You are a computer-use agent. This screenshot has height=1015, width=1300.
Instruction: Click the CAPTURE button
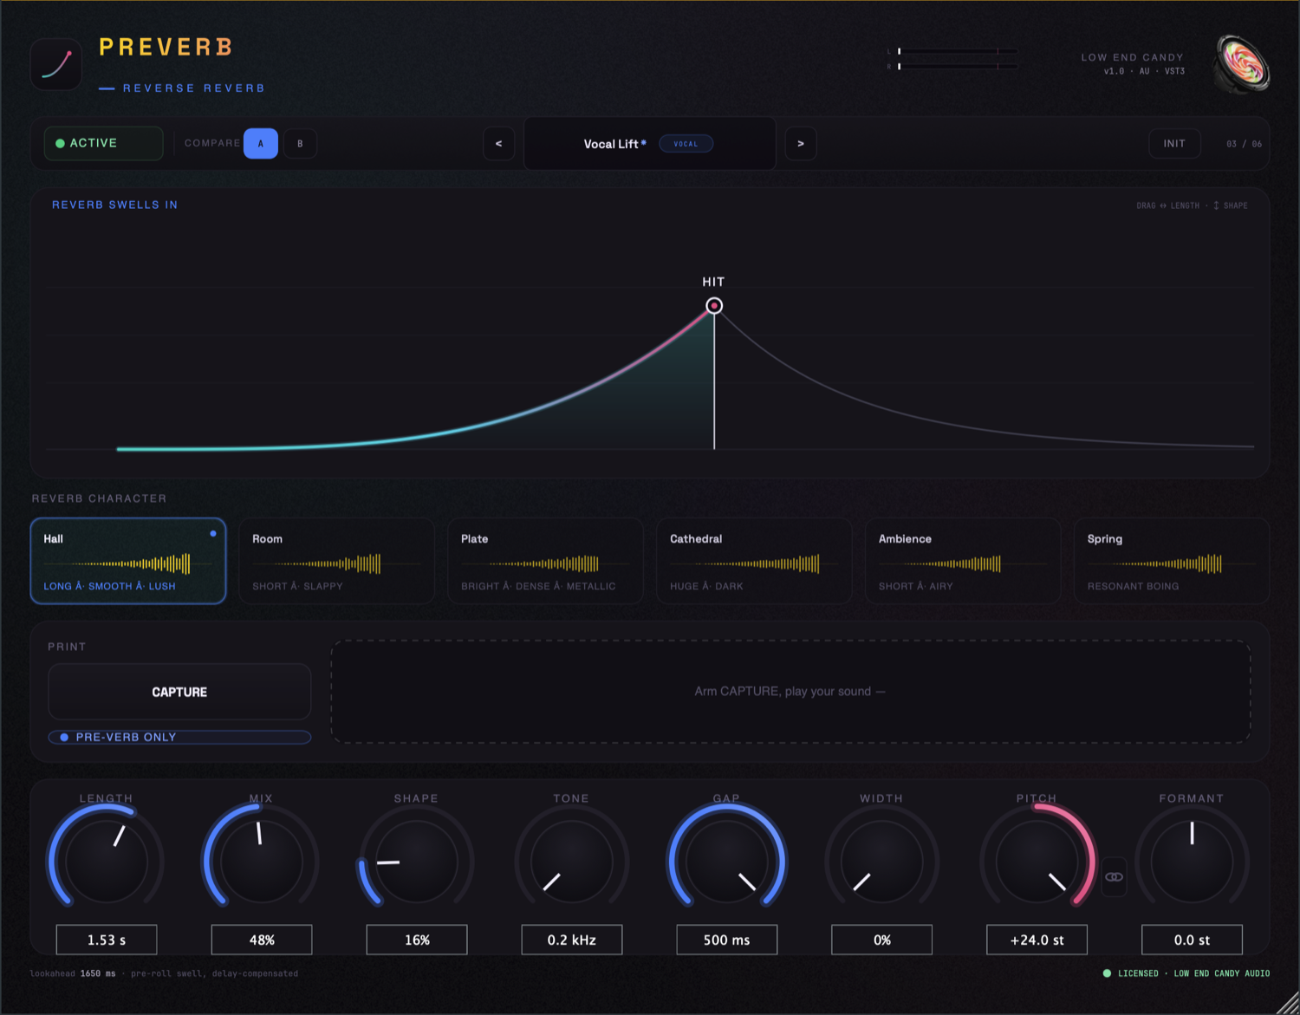click(x=179, y=692)
